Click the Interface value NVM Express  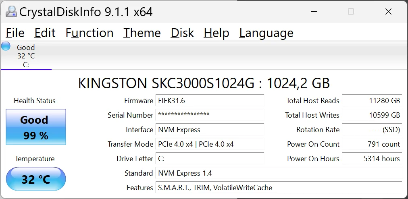(x=210, y=130)
